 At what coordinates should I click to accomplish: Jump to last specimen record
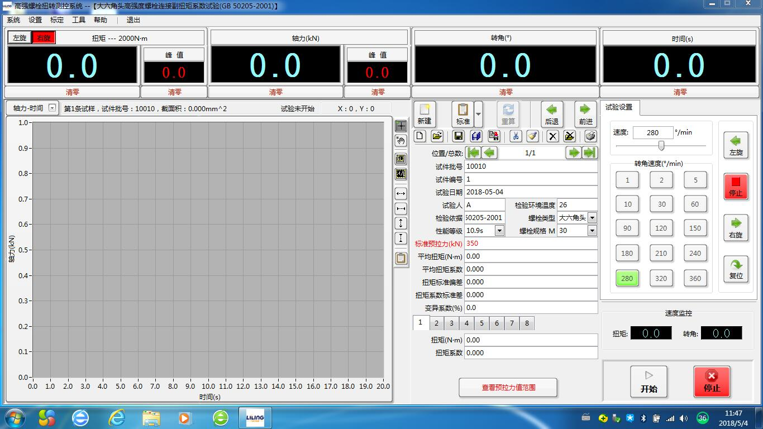[589, 152]
